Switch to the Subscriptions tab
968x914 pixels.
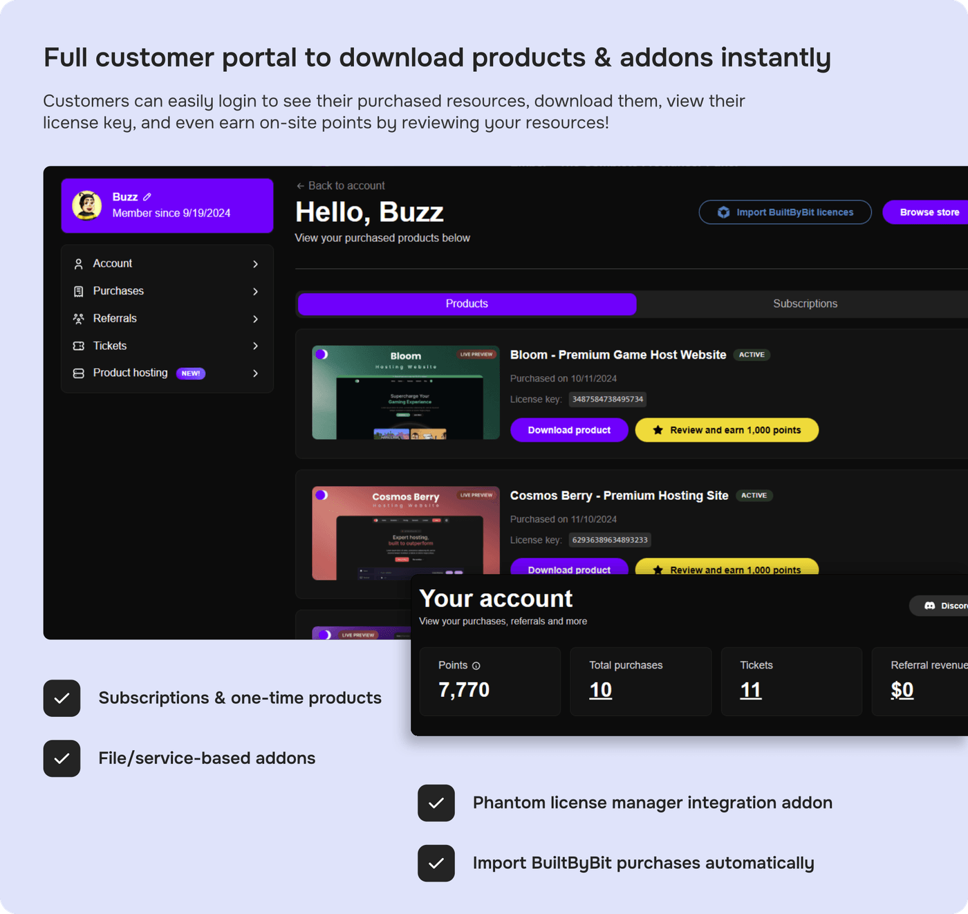(x=805, y=304)
